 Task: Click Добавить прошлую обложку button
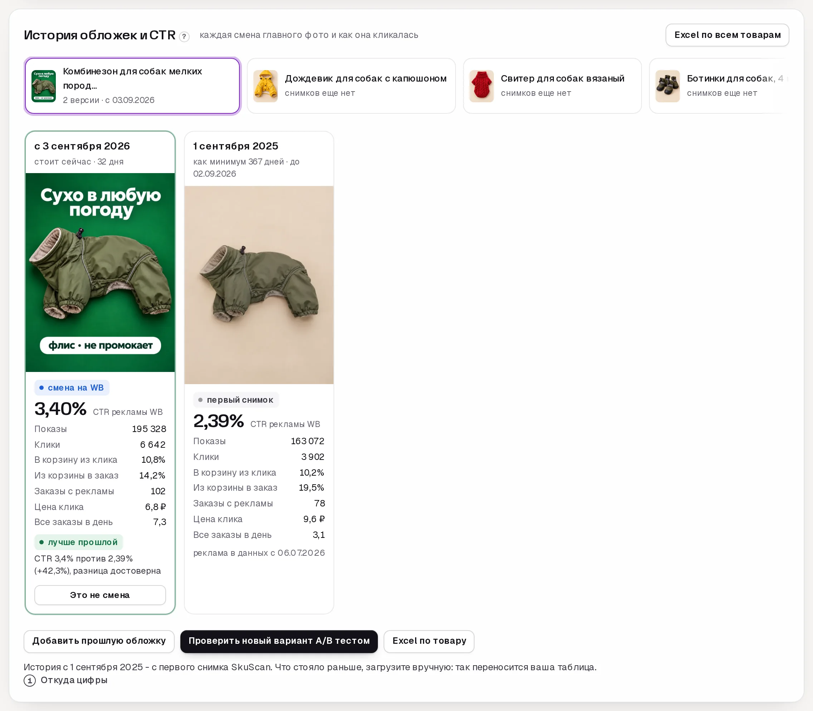point(99,641)
